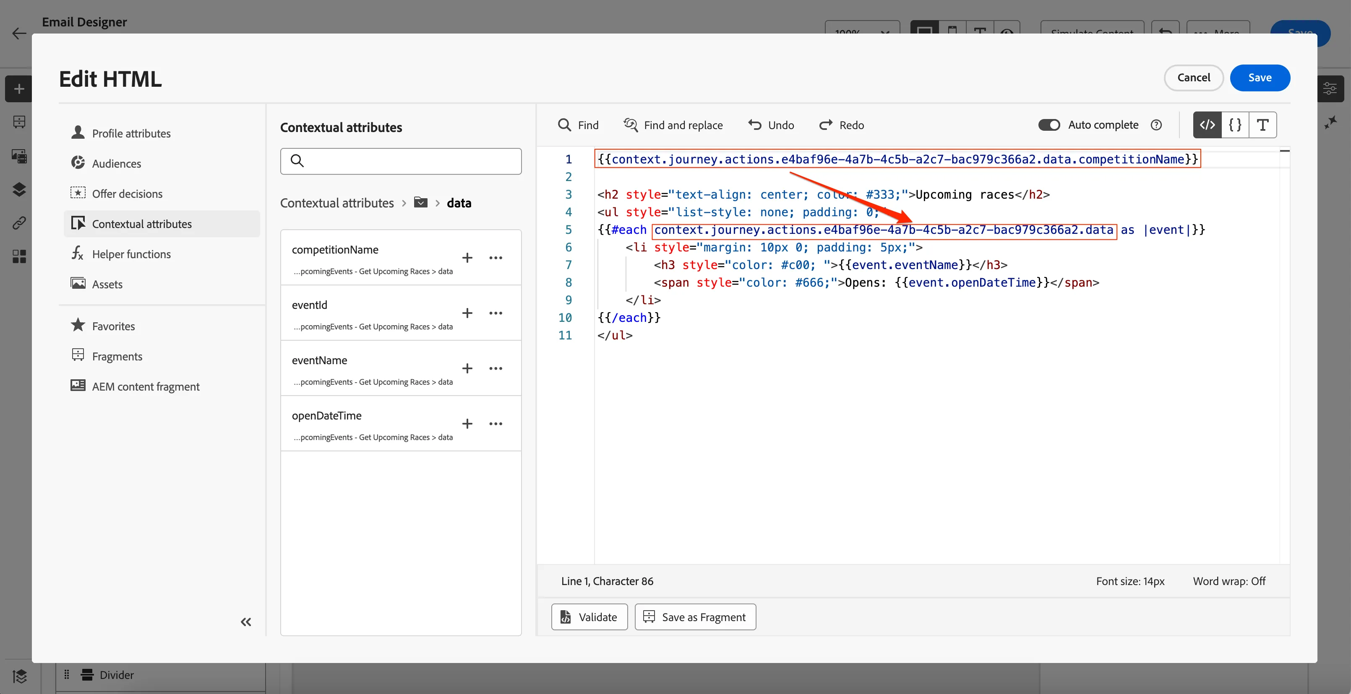Click the plus icon next to competitionName

[467, 258]
